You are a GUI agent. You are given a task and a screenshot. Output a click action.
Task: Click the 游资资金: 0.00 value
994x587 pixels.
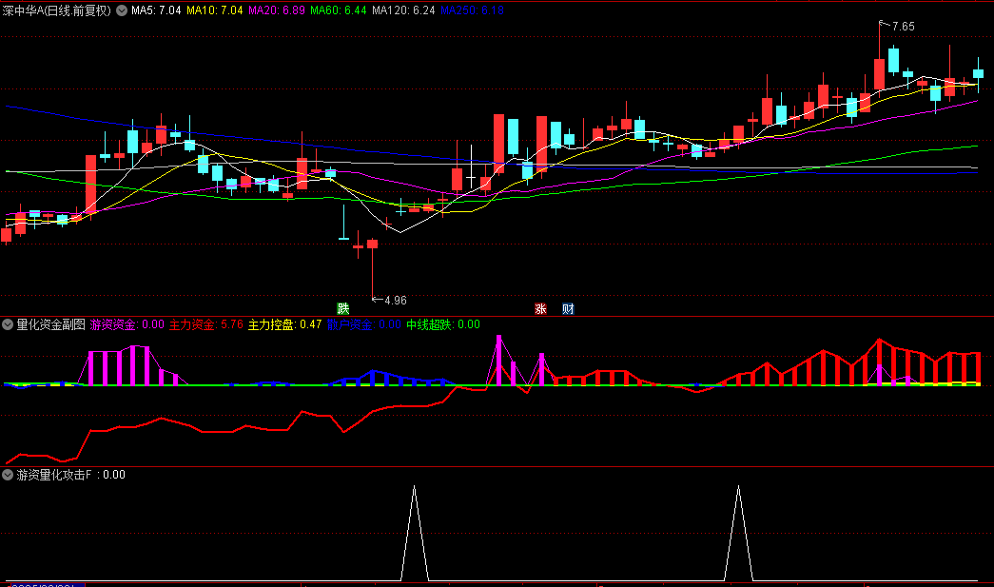coord(127,324)
